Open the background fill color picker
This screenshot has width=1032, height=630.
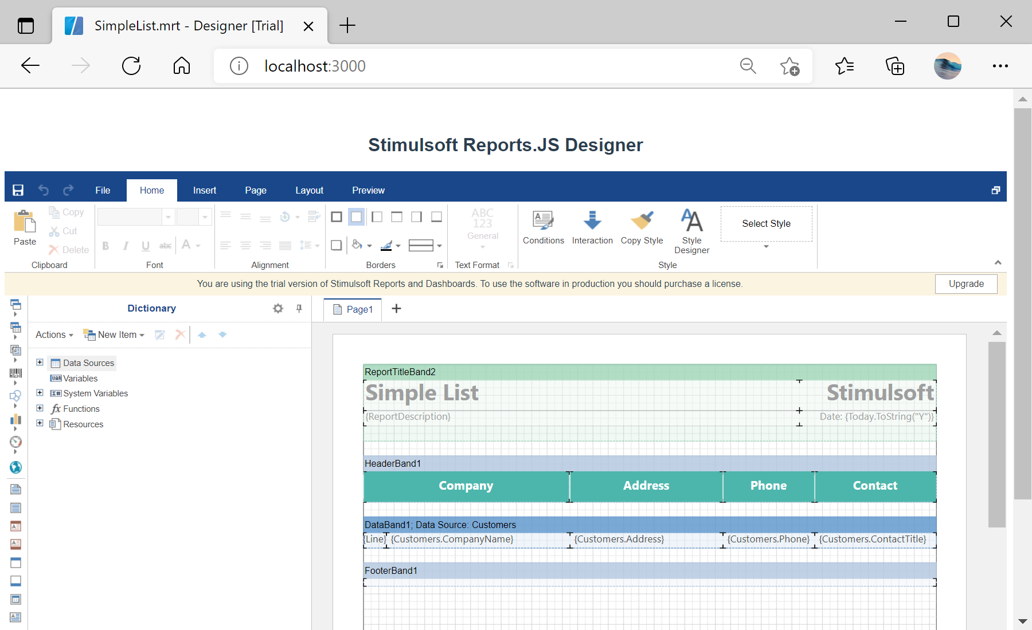click(x=361, y=246)
